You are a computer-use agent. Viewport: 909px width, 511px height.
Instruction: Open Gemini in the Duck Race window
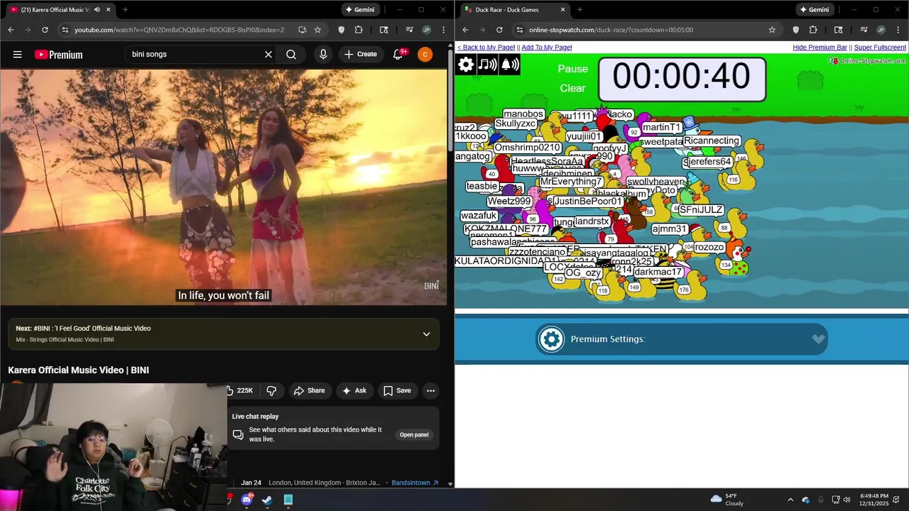[814, 10]
